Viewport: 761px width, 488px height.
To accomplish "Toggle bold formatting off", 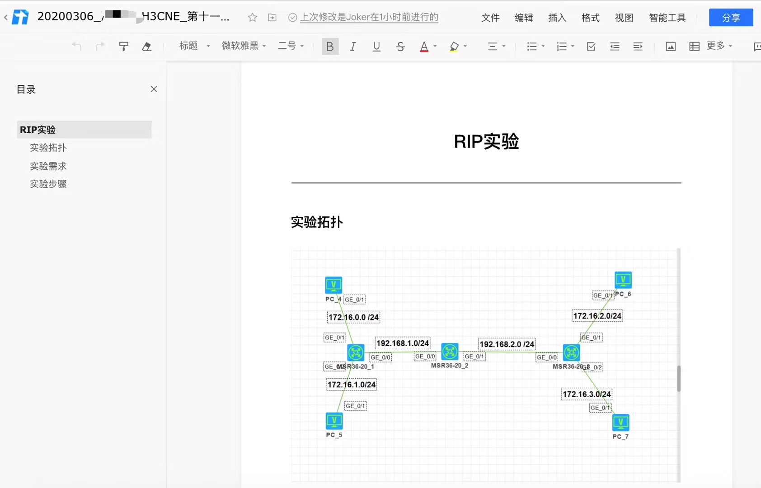I will tap(330, 46).
